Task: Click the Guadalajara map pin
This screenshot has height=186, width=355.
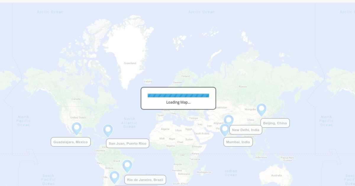Action: 77,128
